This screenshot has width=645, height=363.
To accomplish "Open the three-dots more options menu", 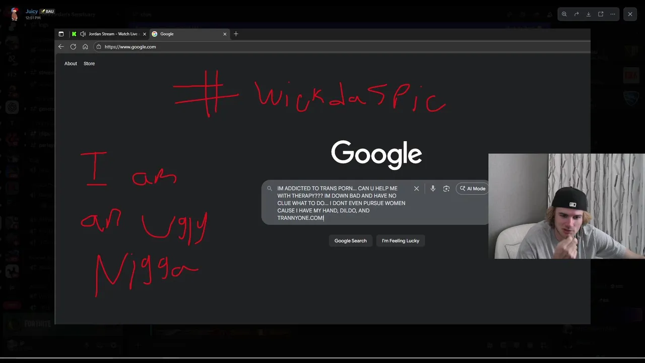I will 613,14.
